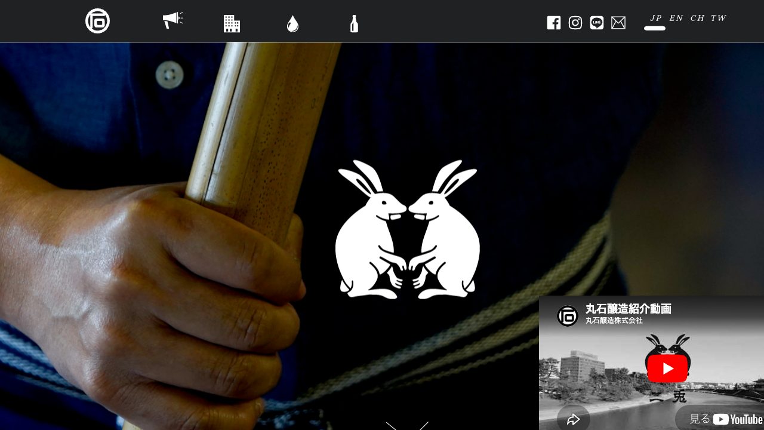Image resolution: width=764 pixels, height=430 pixels.
Task: Visit the Instagram profile icon
Action: [575, 23]
